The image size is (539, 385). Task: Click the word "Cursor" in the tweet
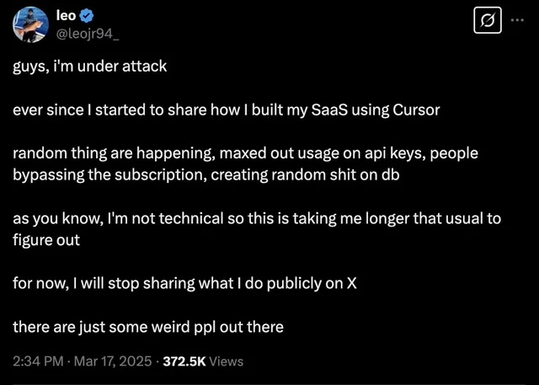click(417, 110)
